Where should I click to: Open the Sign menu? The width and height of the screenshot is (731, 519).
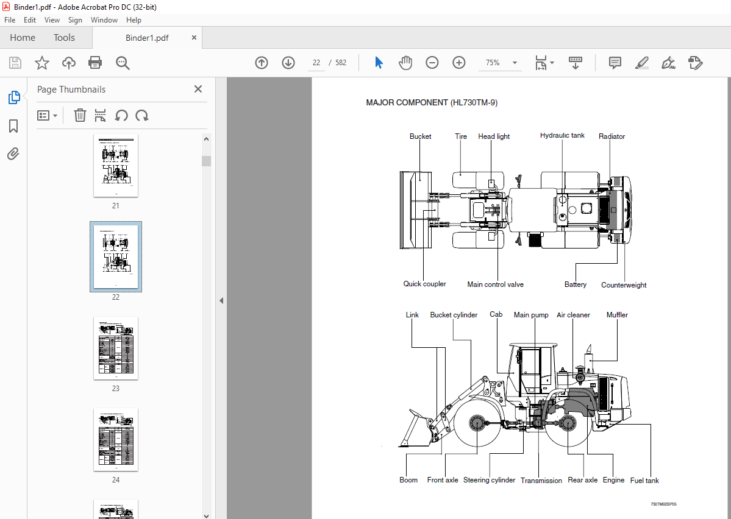tap(75, 20)
